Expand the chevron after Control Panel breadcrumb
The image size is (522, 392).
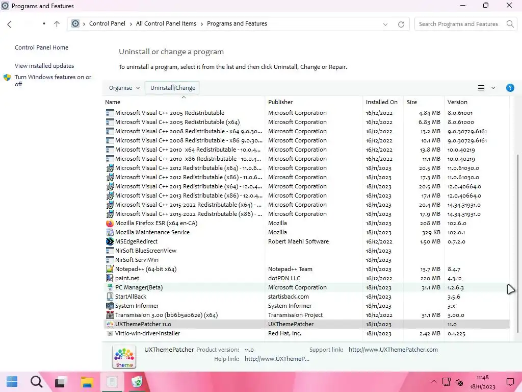tap(131, 24)
